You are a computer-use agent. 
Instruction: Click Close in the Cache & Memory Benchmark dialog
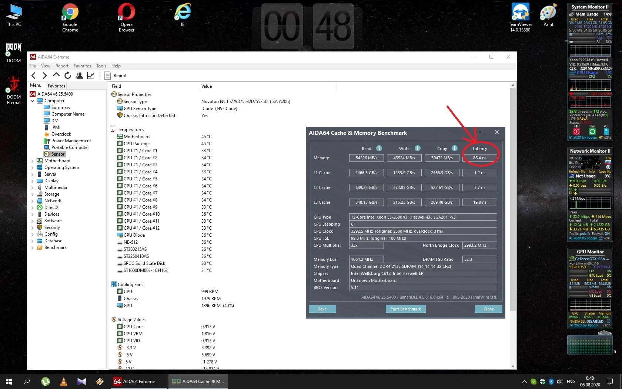click(x=488, y=309)
